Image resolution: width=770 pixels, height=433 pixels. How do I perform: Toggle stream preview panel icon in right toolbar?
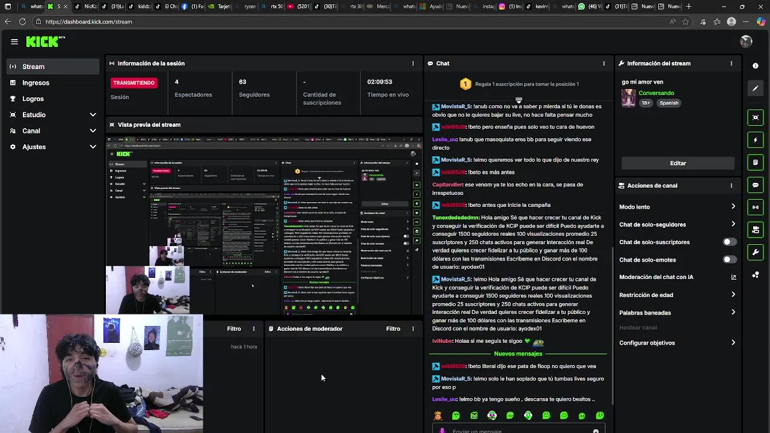[x=756, y=117]
